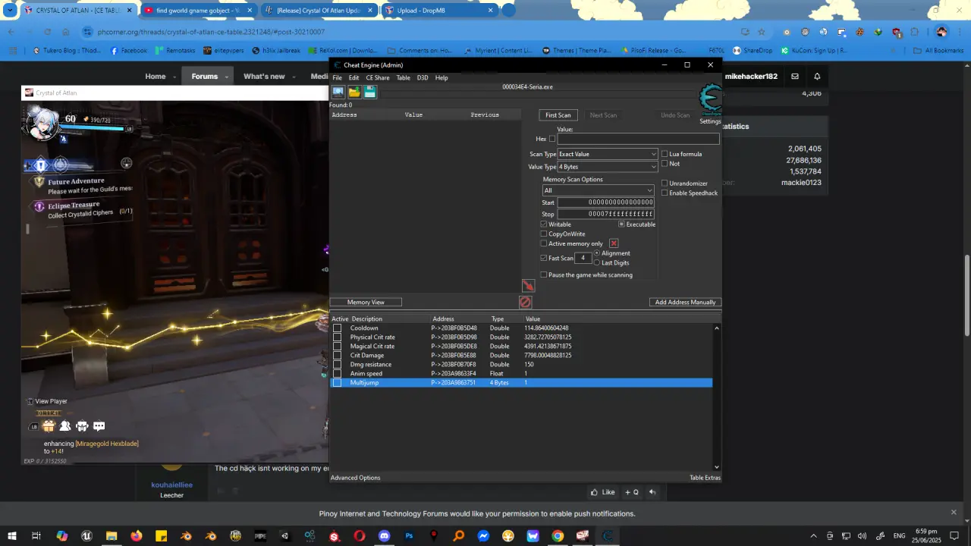Click the First Scan button
971x546 pixels.
(558, 115)
